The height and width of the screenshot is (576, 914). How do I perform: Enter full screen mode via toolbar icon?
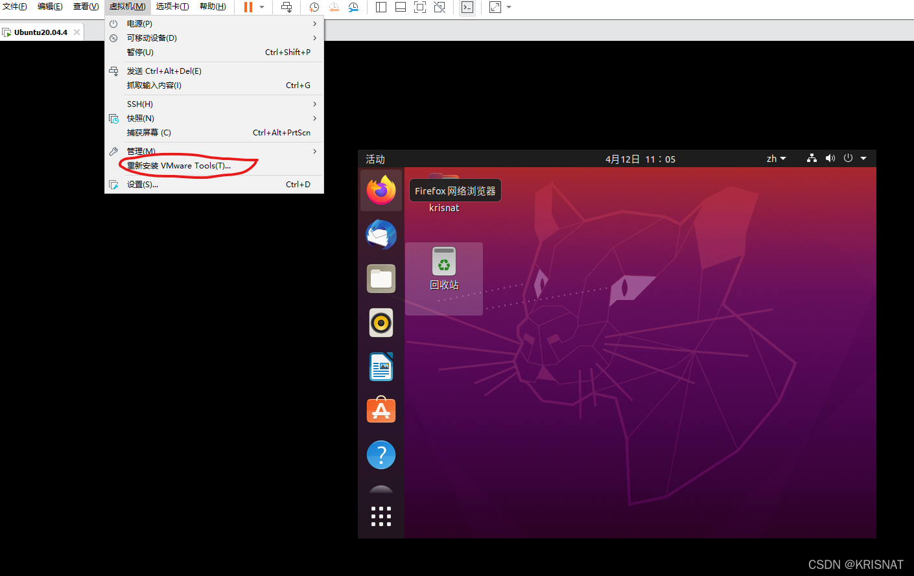(x=420, y=7)
